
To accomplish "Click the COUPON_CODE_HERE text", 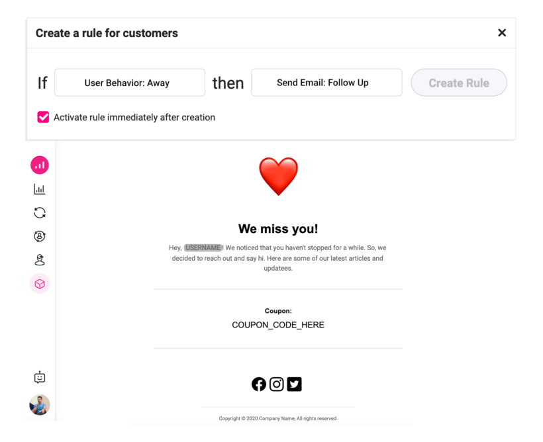I will [x=278, y=325].
